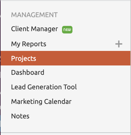Open the Lead Generation Tool
The height and width of the screenshot is (135, 131).
coord(44,87)
